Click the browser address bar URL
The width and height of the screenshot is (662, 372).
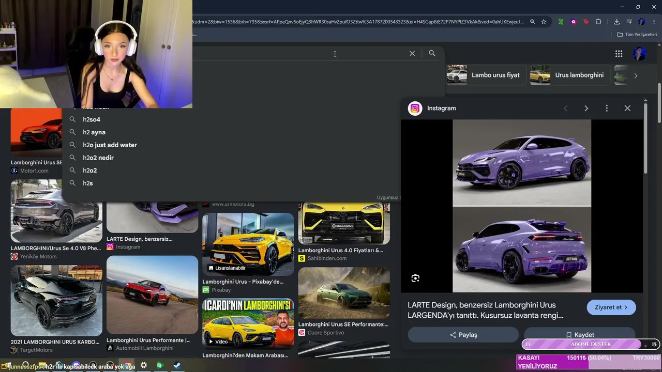coord(358,22)
